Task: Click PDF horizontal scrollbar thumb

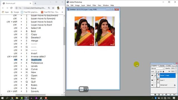Action: tap(31, 95)
